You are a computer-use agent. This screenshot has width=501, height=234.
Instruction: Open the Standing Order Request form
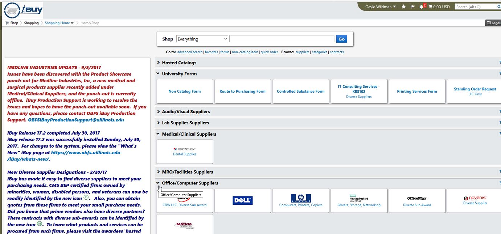pos(474,92)
